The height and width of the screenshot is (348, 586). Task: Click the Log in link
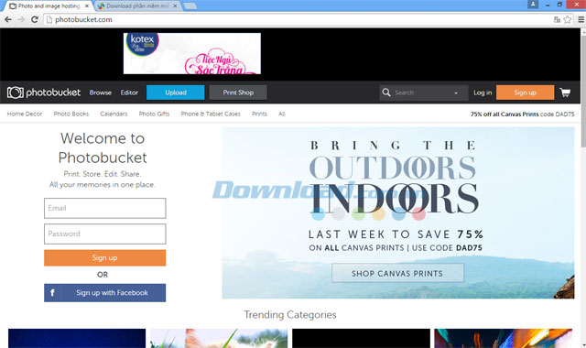click(483, 92)
